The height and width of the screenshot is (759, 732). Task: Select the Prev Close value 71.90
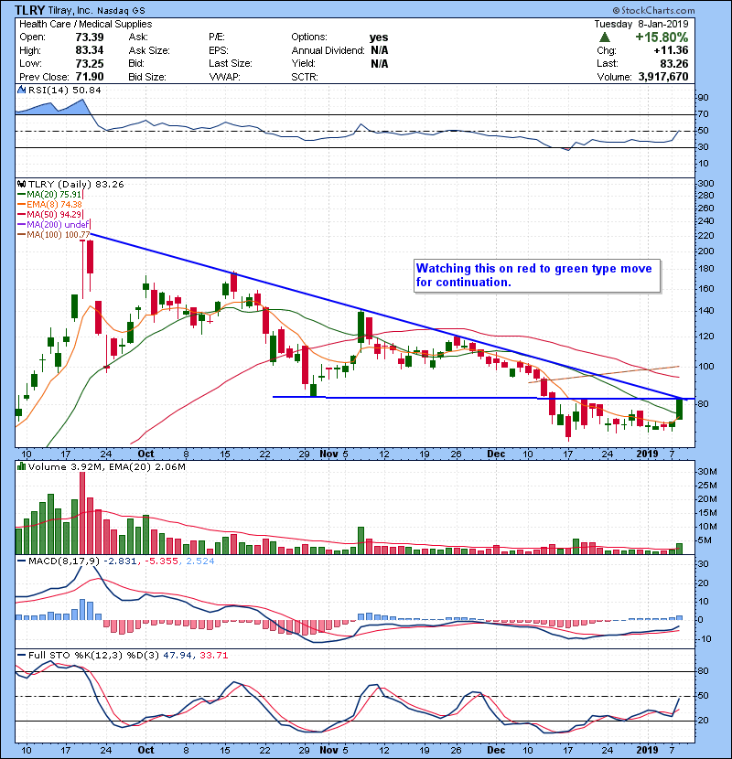tap(90, 77)
